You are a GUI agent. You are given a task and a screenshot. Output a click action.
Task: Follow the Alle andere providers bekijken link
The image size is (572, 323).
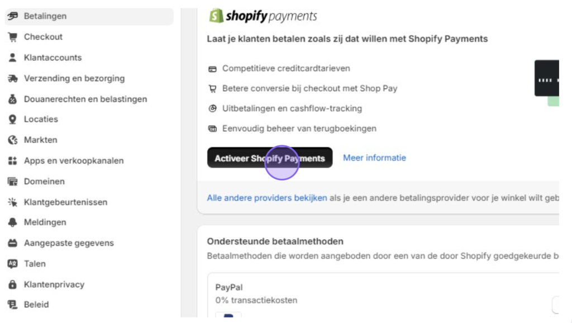(266, 198)
